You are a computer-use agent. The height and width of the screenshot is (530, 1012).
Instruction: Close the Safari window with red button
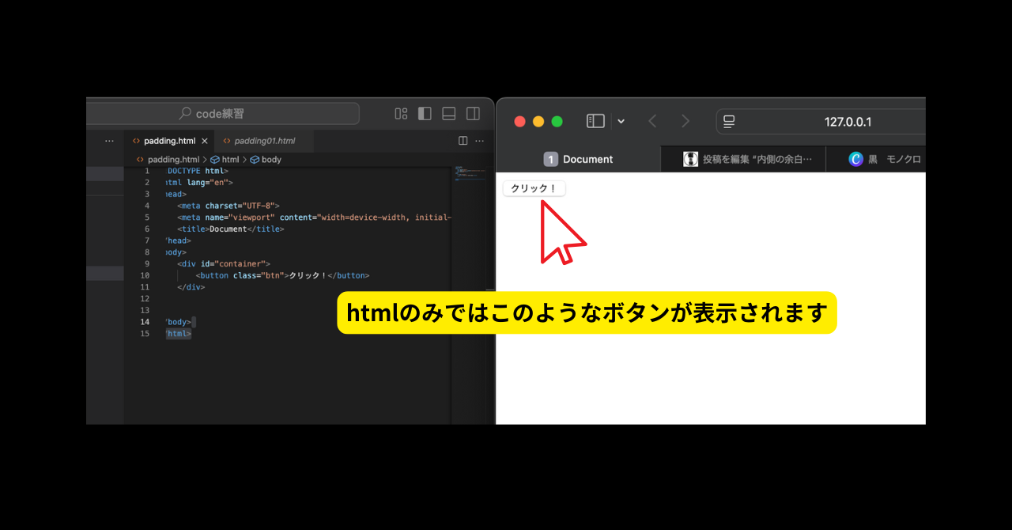click(519, 121)
